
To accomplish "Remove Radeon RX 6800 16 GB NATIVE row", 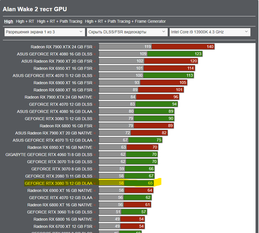I will point(95,219).
